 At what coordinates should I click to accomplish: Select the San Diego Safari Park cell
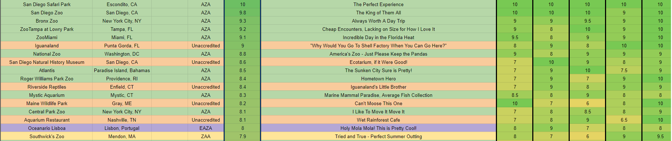(x=46, y=4)
